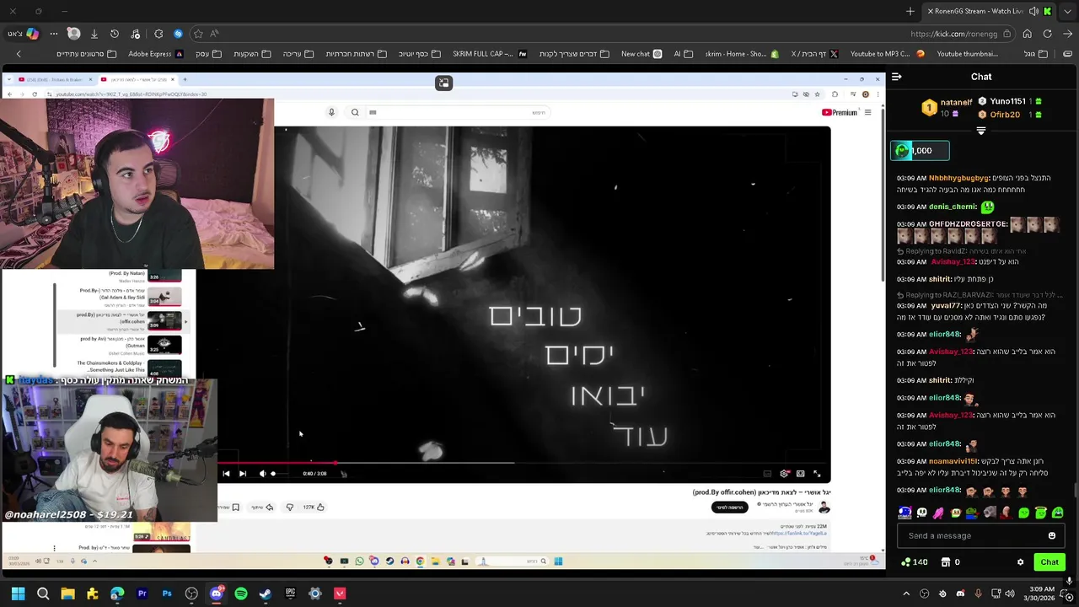Show more bookmarks chevron
Viewport: 1079px width, 607px height.
[19, 54]
